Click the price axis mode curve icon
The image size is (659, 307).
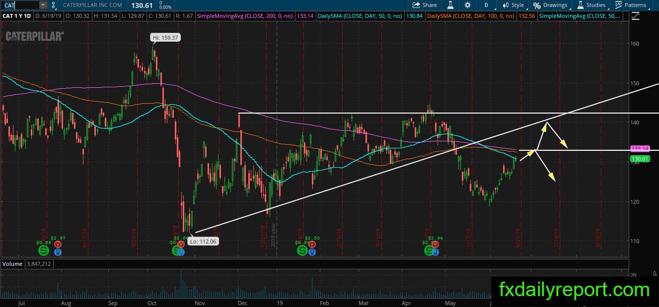[x=637, y=16]
